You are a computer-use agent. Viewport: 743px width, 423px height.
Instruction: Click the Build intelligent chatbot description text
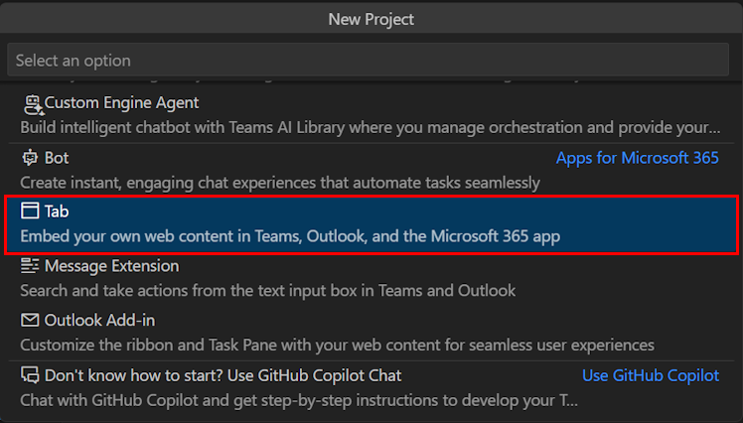click(x=371, y=128)
